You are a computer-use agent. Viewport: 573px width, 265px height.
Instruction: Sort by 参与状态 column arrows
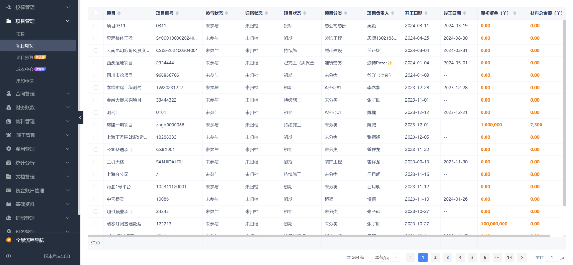coord(227,13)
